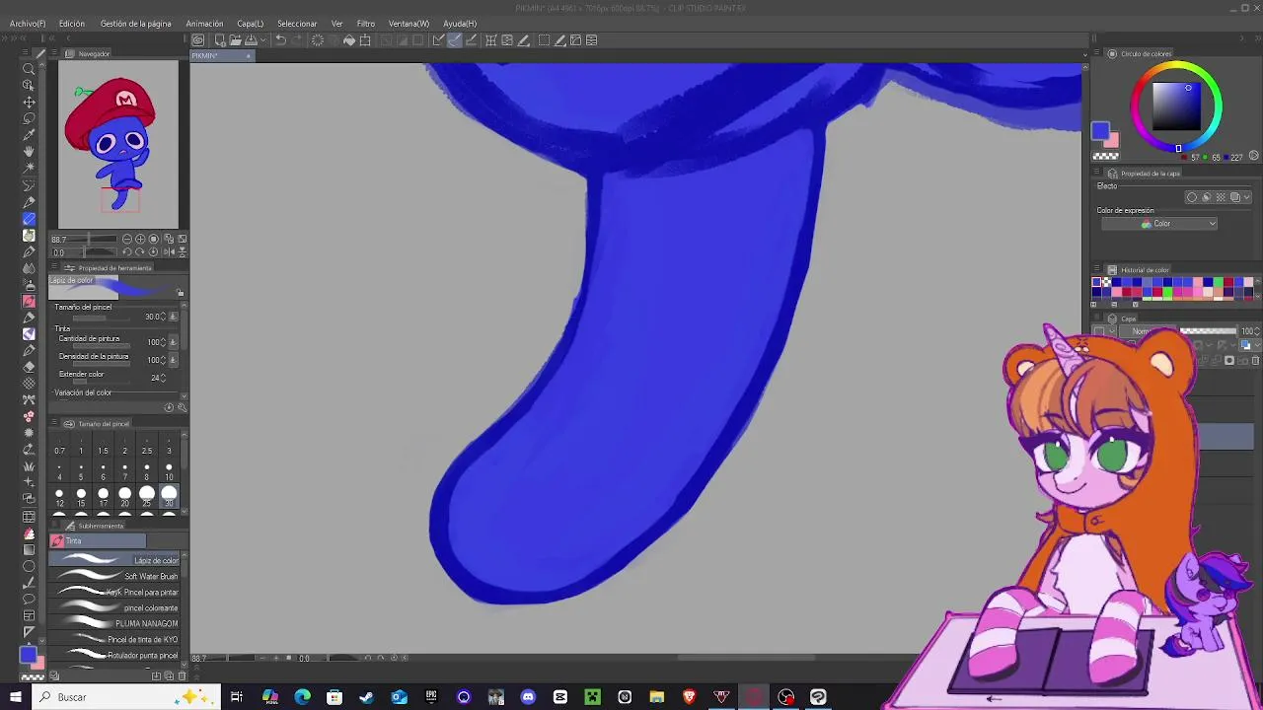Select the Ellipse figure tool
Viewport: 1263px width, 710px height.
(x=29, y=566)
